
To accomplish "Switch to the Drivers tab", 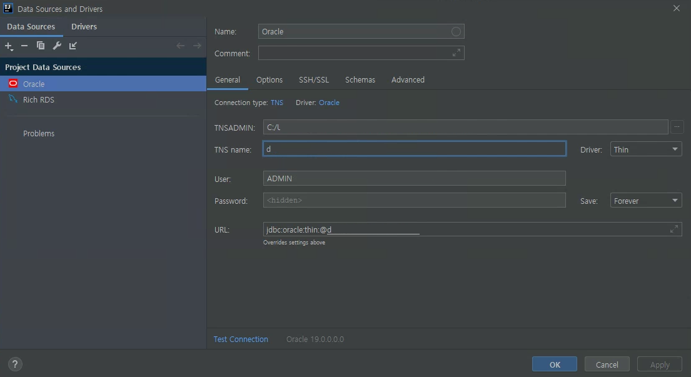I will point(84,26).
